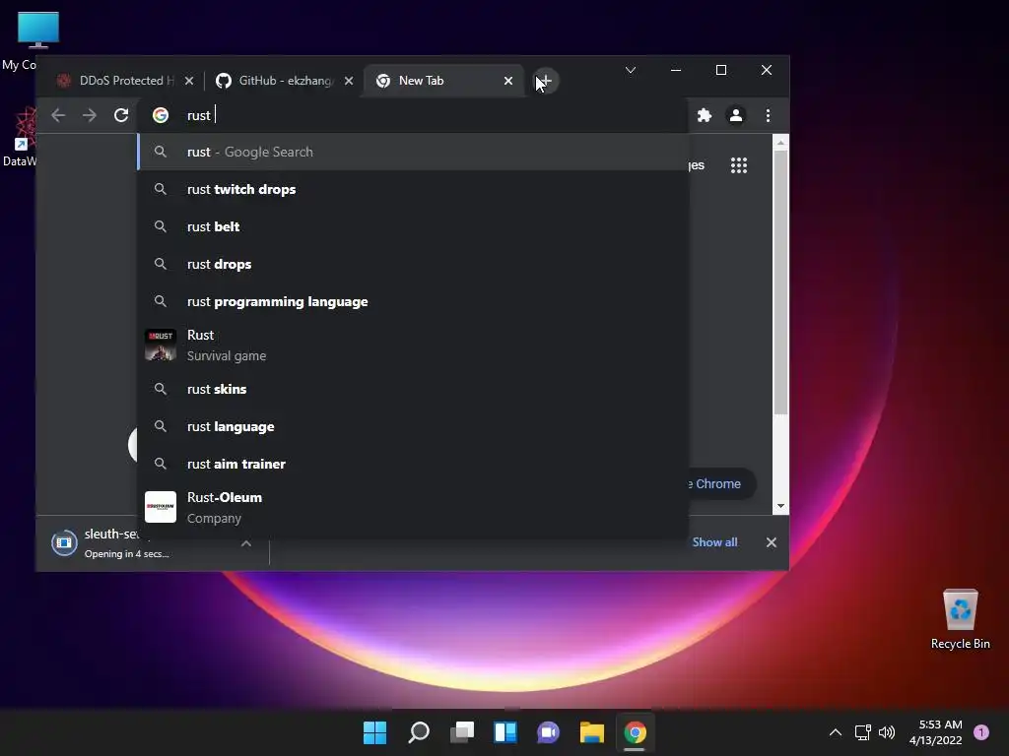Close the New Tab tab
The height and width of the screenshot is (756, 1009).
point(508,81)
